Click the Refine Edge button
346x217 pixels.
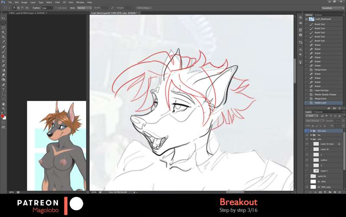tap(144, 8)
